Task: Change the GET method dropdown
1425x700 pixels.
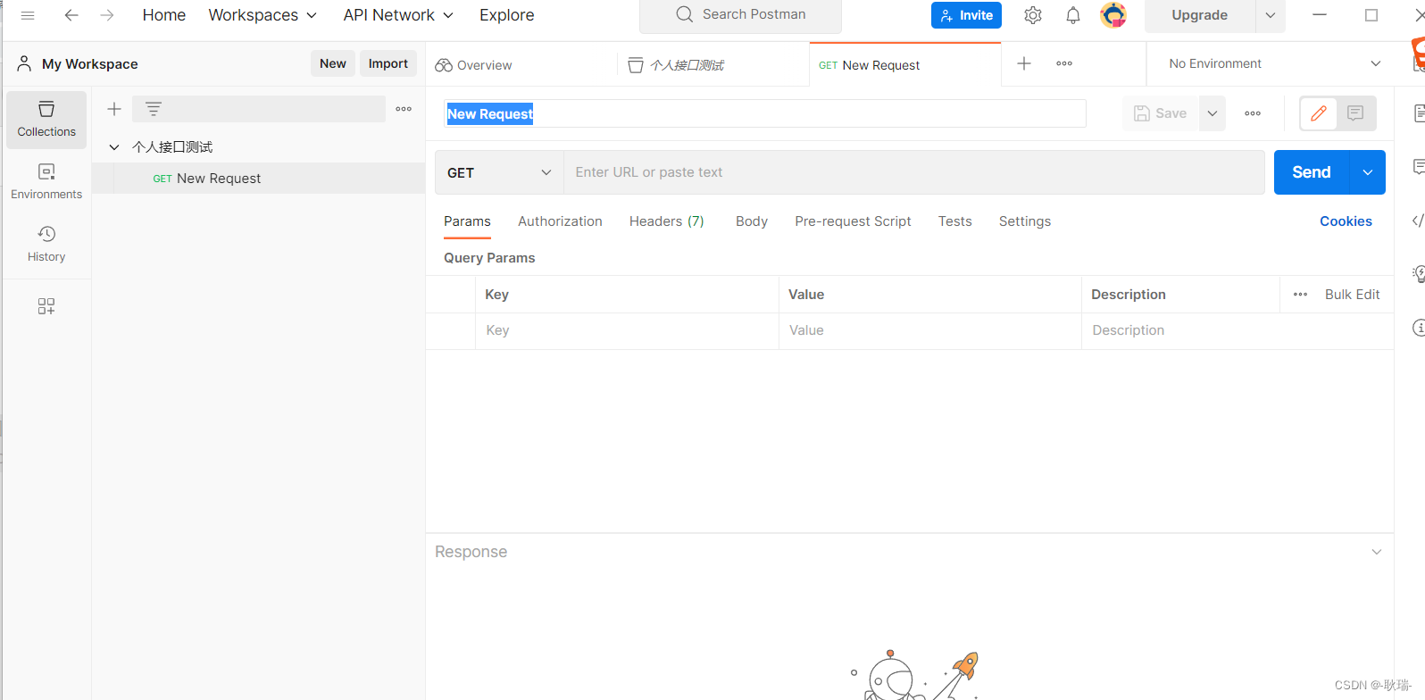Action: tap(499, 172)
